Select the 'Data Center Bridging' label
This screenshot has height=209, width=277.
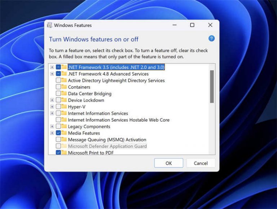click(90, 94)
